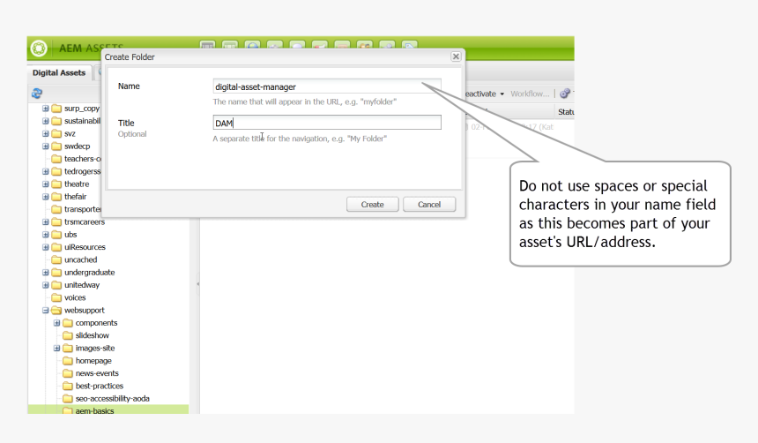This screenshot has height=443, width=758.
Task: Expand the undergraduate folder node
Action: [x=46, y=272]
